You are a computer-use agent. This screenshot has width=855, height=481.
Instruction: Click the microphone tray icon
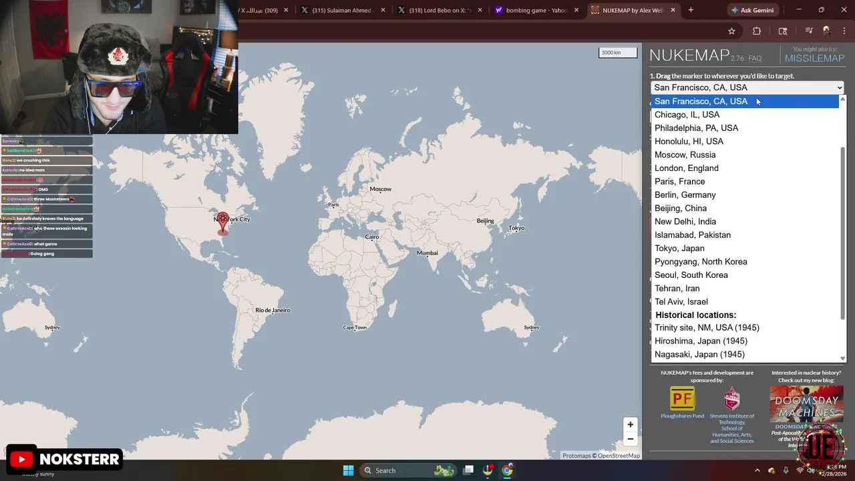pos(786,470)
